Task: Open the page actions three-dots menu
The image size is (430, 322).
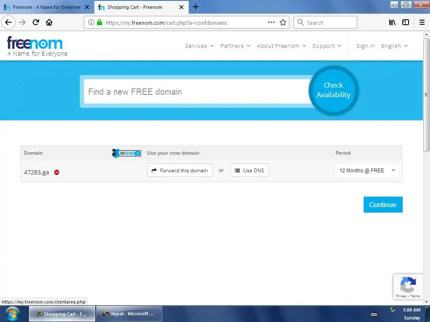Action: point(271,23)
